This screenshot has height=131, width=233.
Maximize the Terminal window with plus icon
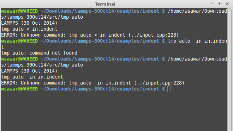click(220, 4)
